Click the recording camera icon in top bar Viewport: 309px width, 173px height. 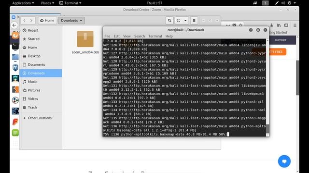(255, 3)
